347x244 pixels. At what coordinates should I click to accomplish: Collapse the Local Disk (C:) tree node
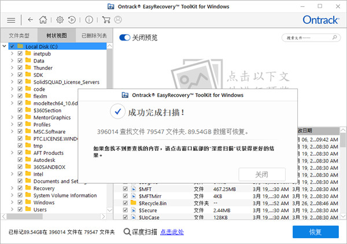[4, 46]
